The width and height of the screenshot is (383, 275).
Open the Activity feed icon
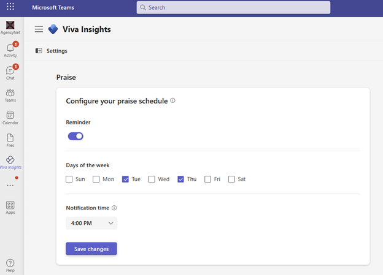[10, 49]
